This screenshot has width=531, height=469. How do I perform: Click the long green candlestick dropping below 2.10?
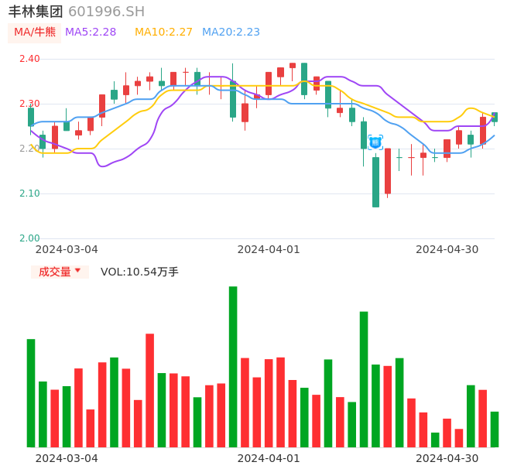coord(375,182)
